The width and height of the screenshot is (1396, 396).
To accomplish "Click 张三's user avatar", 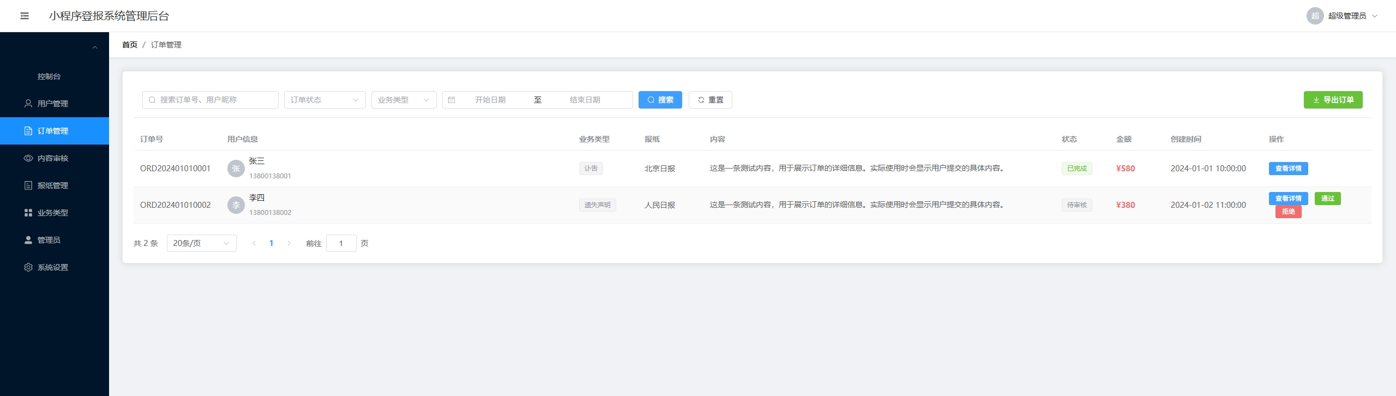I will (236, 169).
